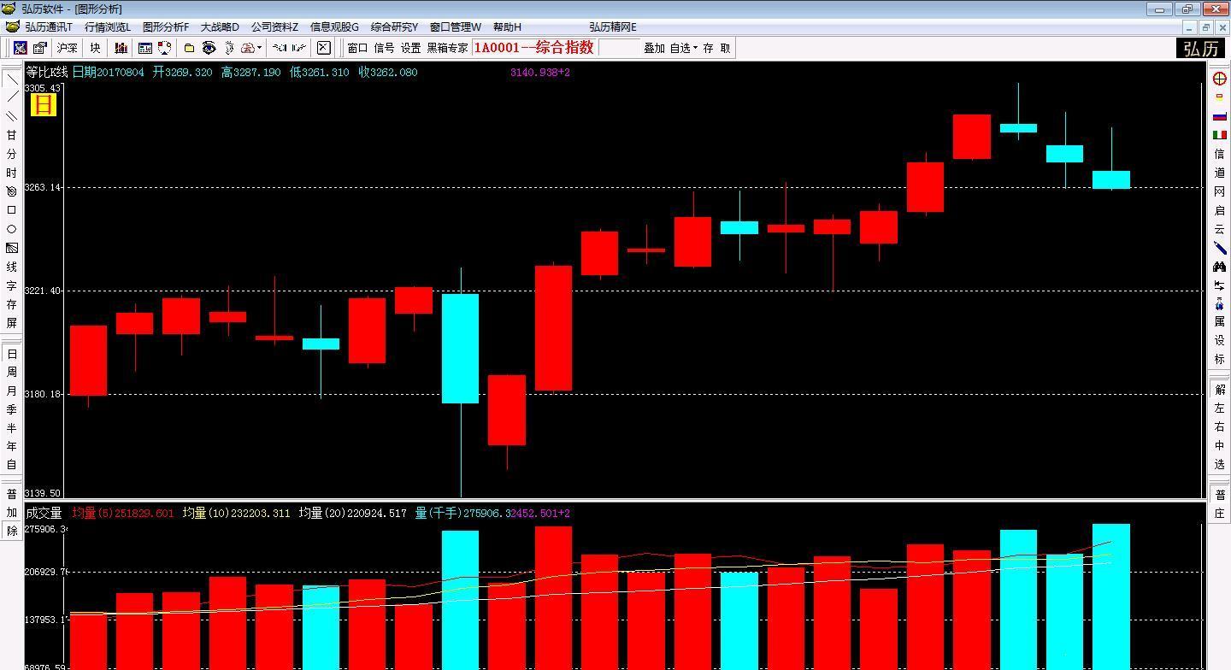Open the 弘历通讯T menu
Viewport: 1231px width, 670px height.
pos(49,27)
